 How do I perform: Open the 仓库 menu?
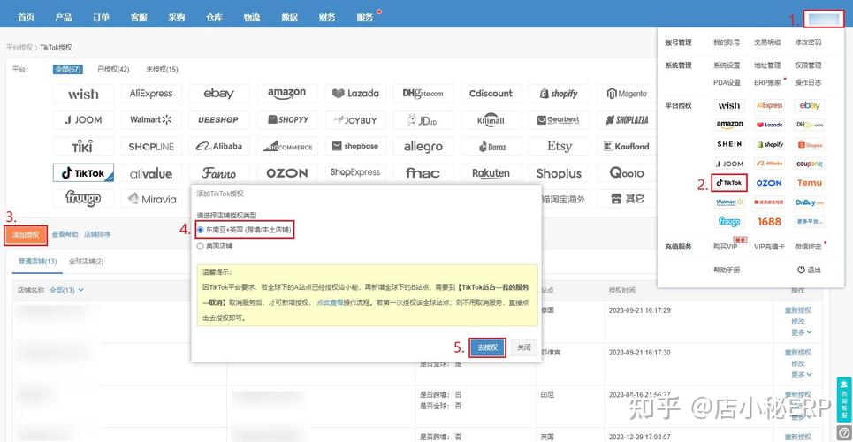[x=214, y=18]
